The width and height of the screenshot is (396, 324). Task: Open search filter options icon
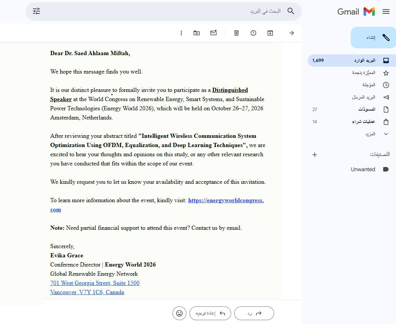[36, 11]
